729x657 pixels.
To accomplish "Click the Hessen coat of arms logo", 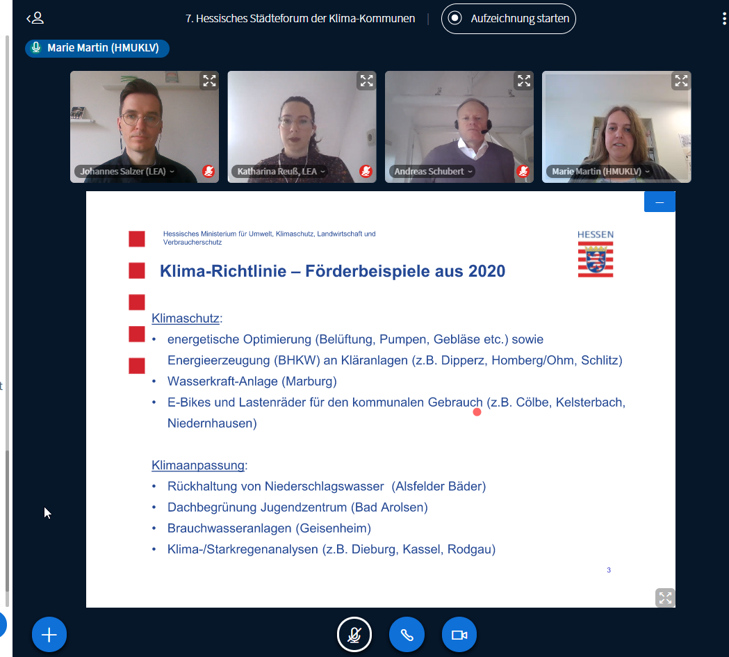I will (x=596, y=254).
